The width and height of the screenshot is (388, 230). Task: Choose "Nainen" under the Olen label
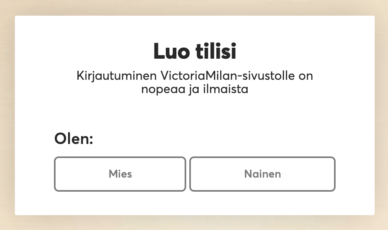click(262, 174)
